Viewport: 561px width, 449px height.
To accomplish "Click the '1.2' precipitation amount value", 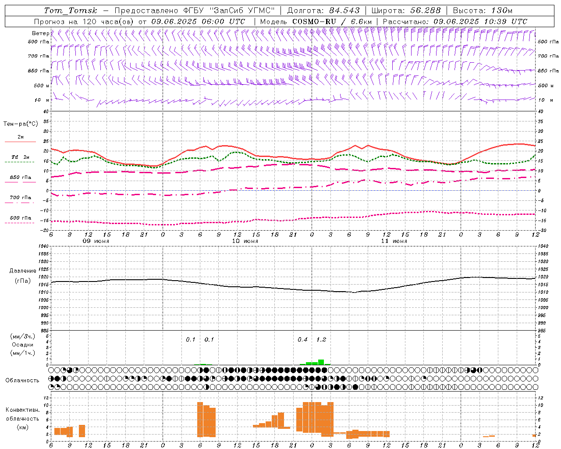I will tap(321, 340).
